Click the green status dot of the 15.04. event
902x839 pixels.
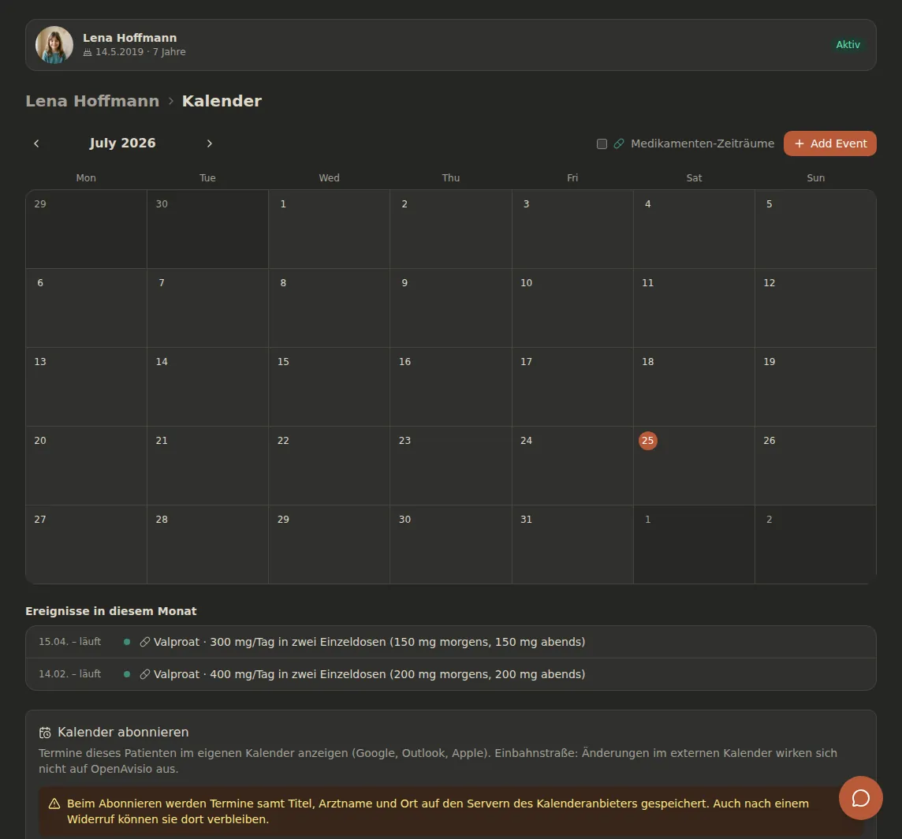coord(127,642)
